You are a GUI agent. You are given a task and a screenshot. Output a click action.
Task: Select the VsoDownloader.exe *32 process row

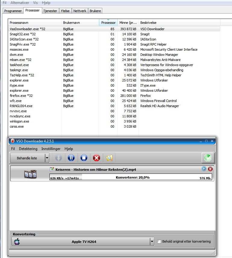point(114,29)
